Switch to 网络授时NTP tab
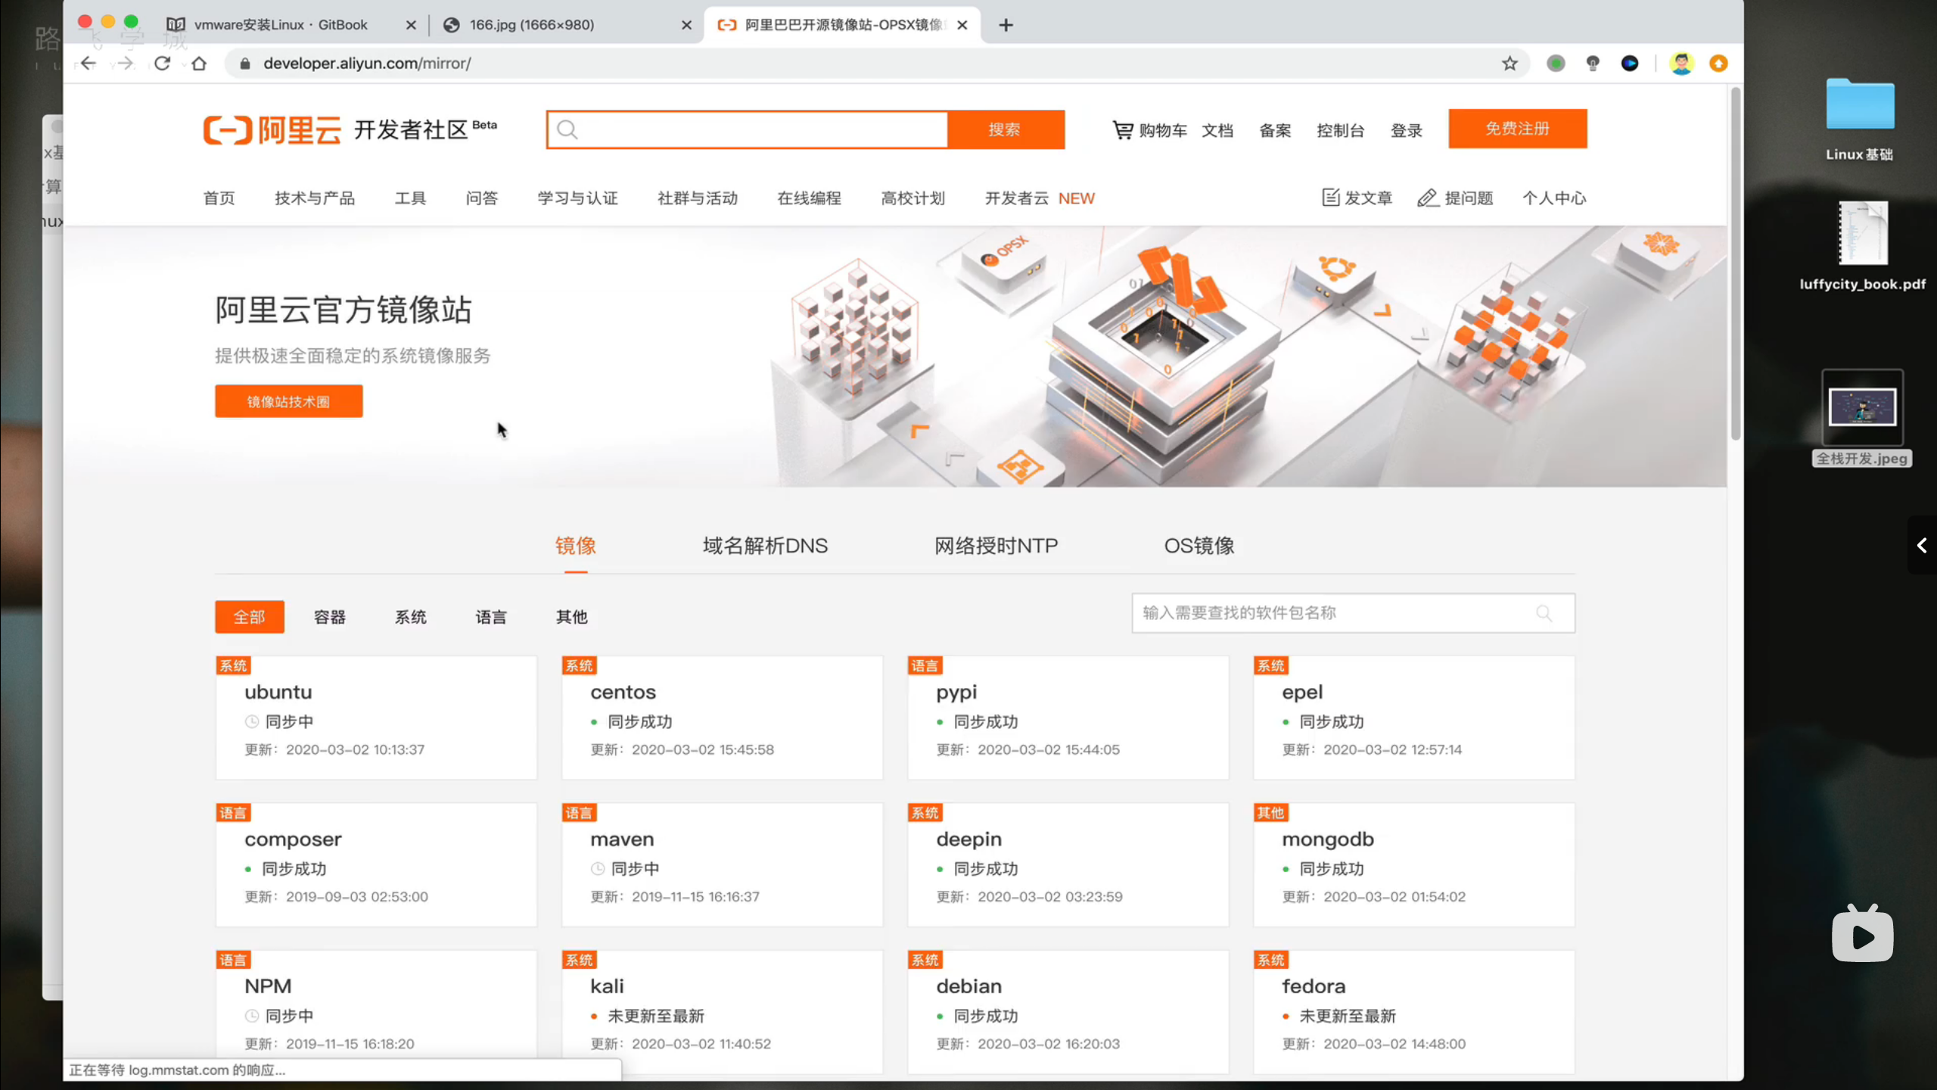Image resolution: width=1937 pixels, height=1090 pixels. 996,546
